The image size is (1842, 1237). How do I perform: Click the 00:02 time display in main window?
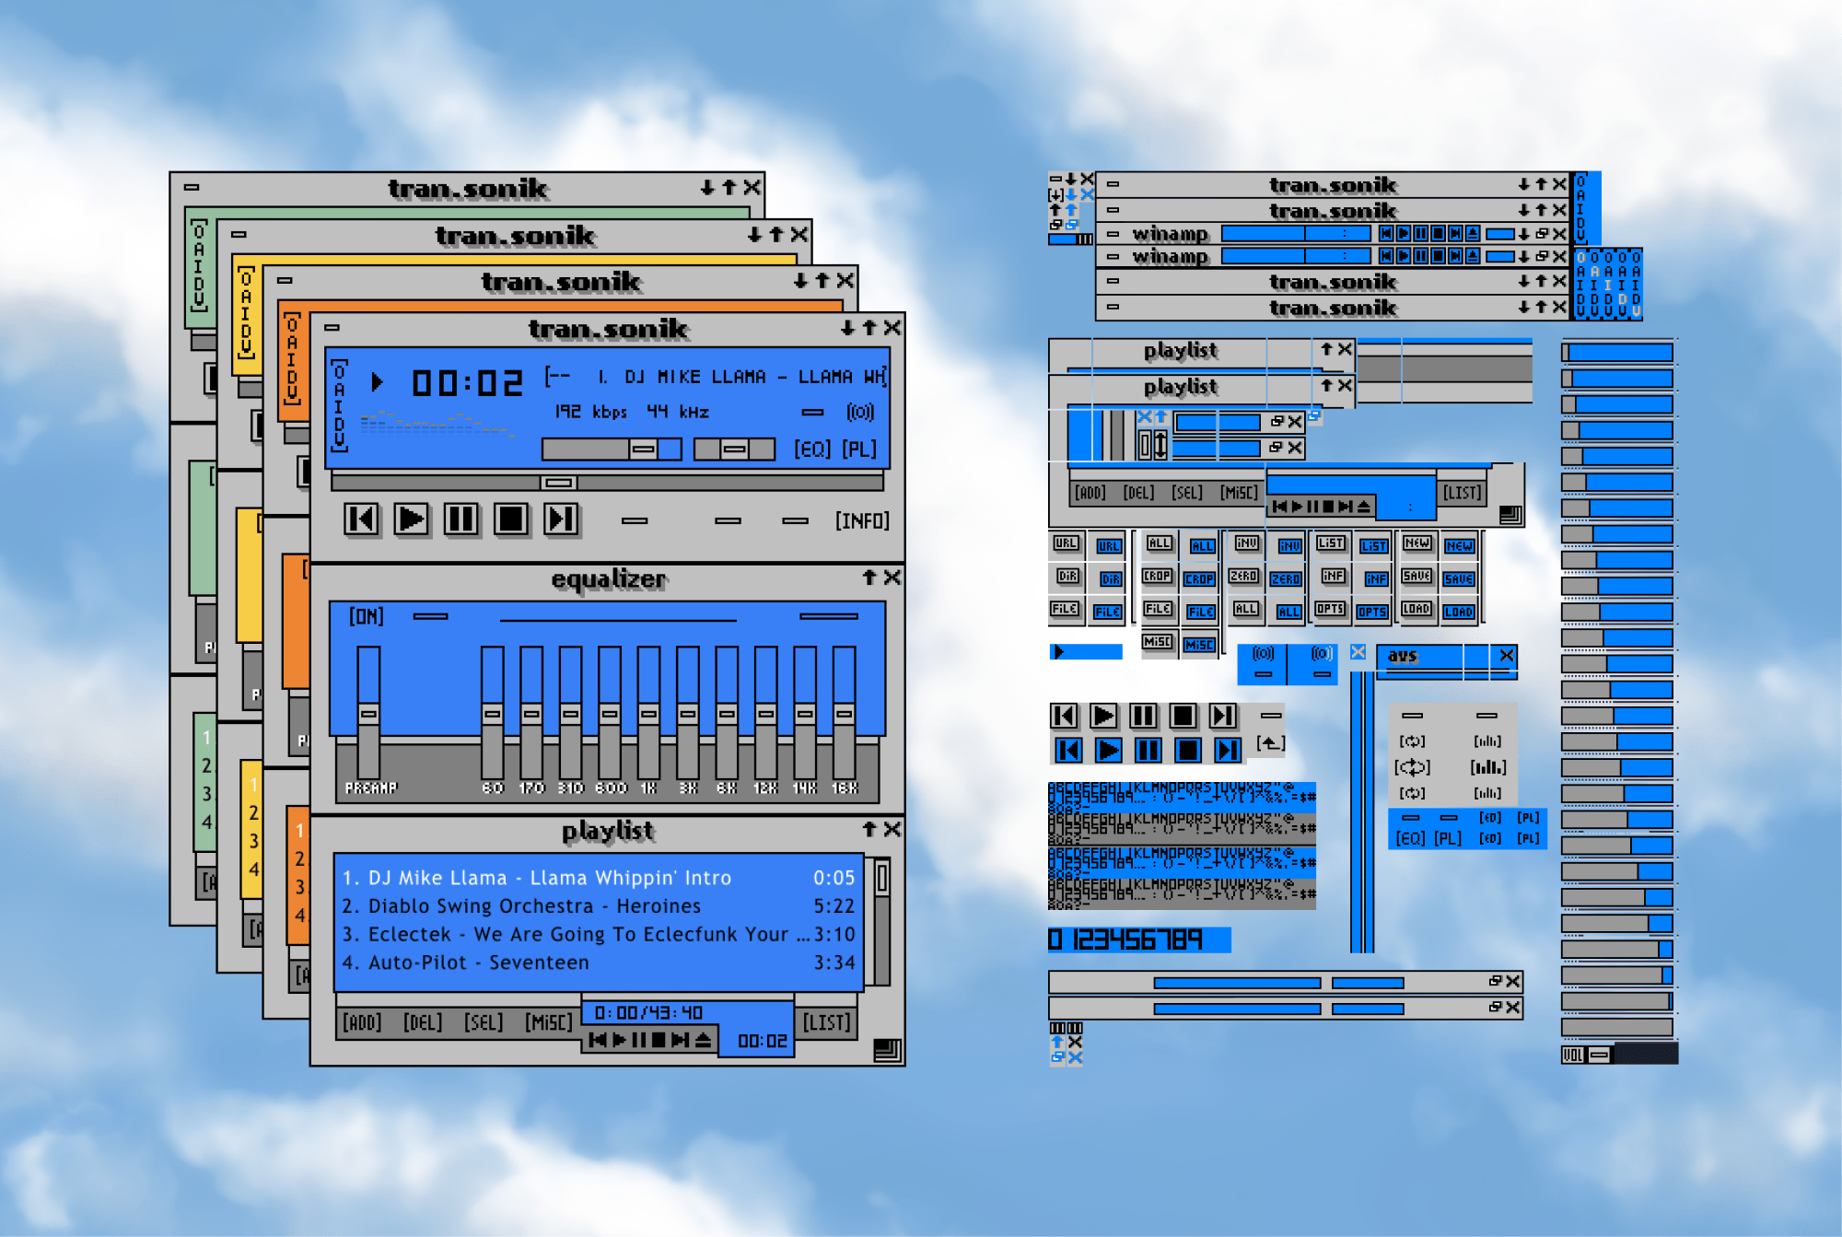(467, 382)
